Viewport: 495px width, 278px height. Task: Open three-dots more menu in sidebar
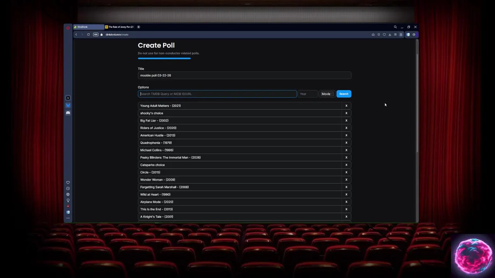click(68, 219)
